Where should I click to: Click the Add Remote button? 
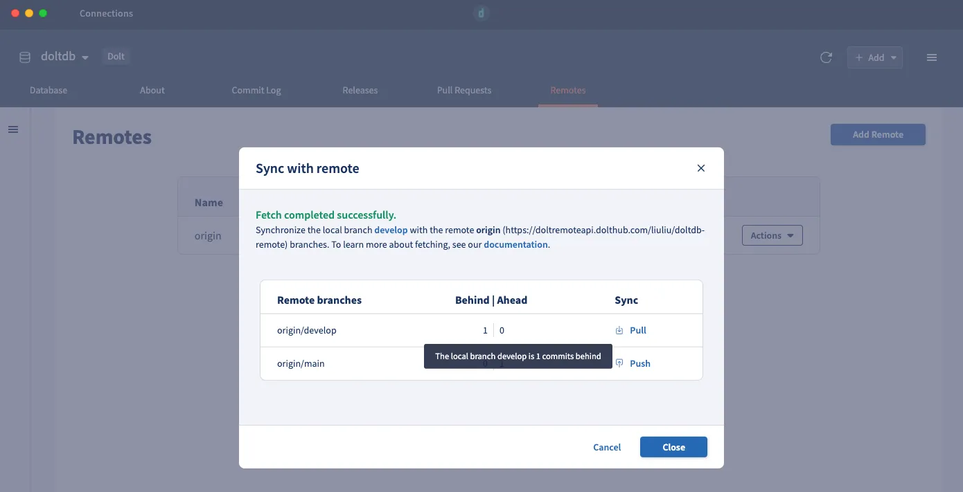pyautogui.click(x=878, y=134)
